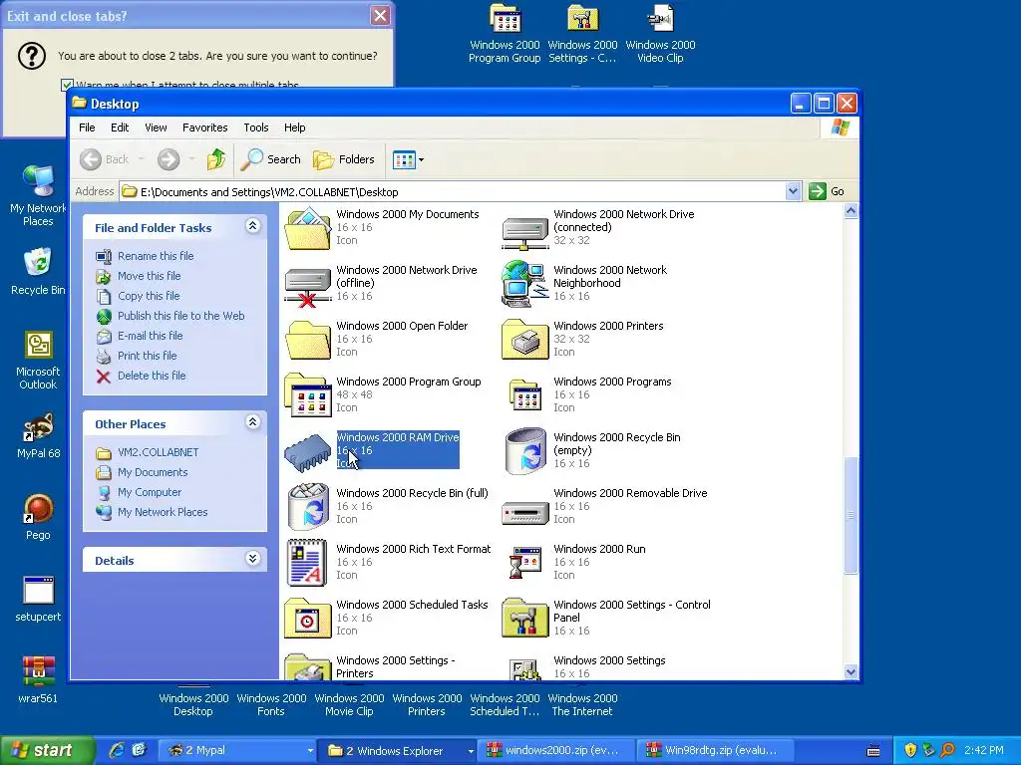This screenshot has height=765, width=1021.
Task: Collapse the File and Folder Tasks panel
Action: pyautogui.click(x=252, y=226)
